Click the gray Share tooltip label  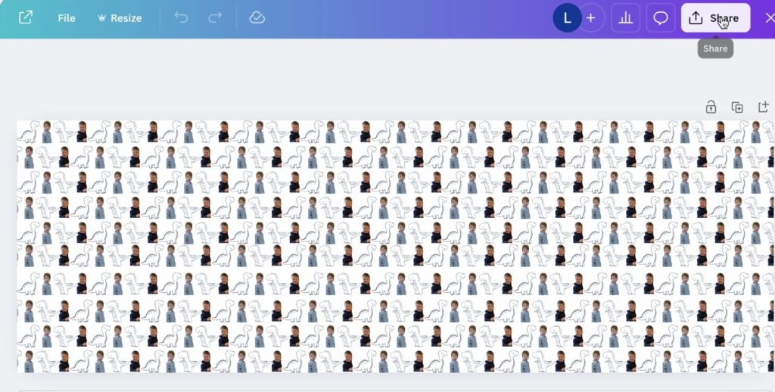tap(715, 48)
